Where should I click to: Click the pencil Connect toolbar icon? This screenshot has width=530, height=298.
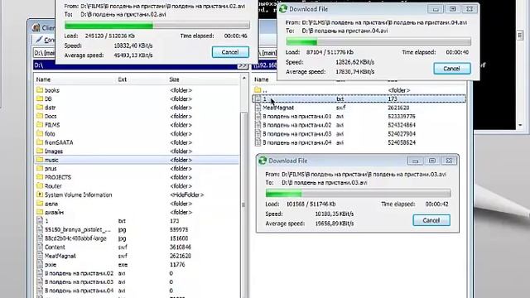pyautogui.click(x=39, y=40)
